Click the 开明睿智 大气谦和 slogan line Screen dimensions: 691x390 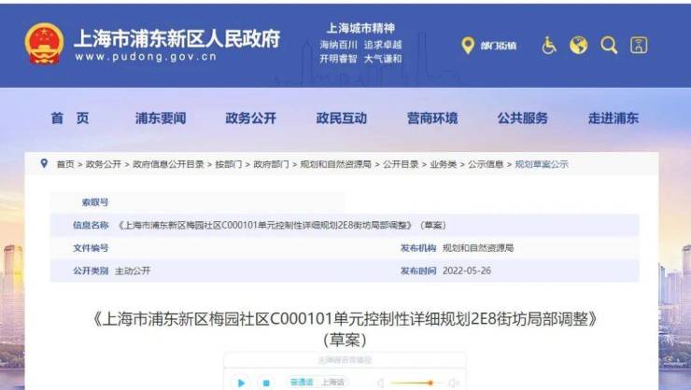tap(360, 59)
